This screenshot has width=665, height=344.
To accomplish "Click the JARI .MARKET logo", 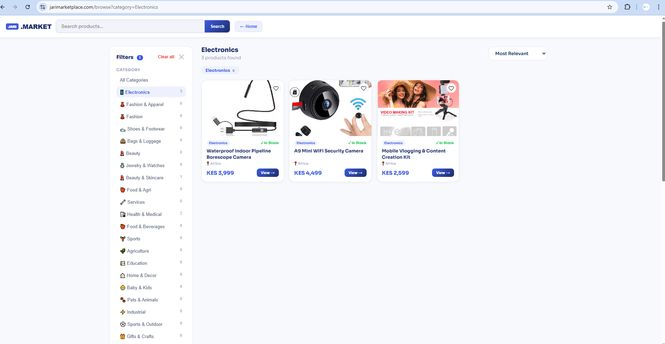I will (29, 26).
